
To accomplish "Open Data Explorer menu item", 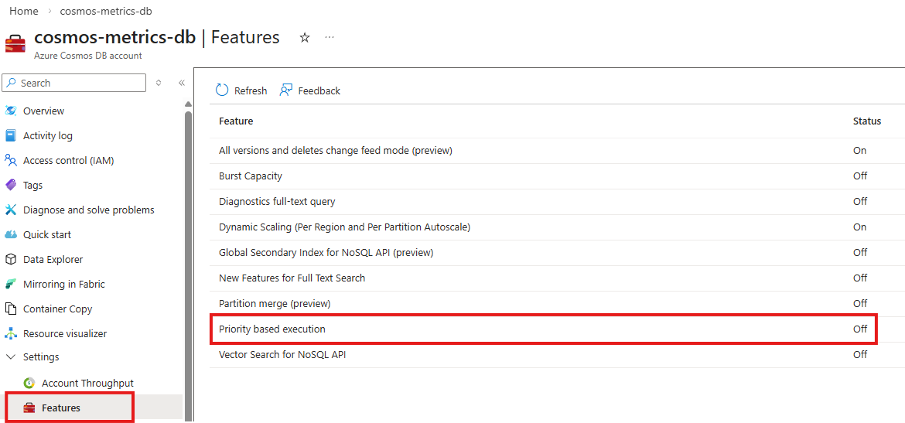I will click(53, 260).
